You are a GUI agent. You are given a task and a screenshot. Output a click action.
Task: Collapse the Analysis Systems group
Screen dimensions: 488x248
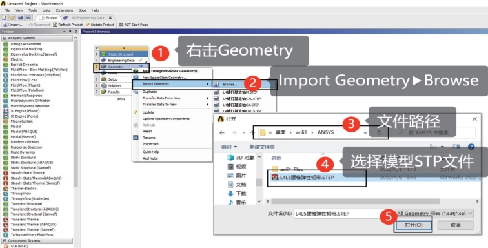click(x=5, y=38)
